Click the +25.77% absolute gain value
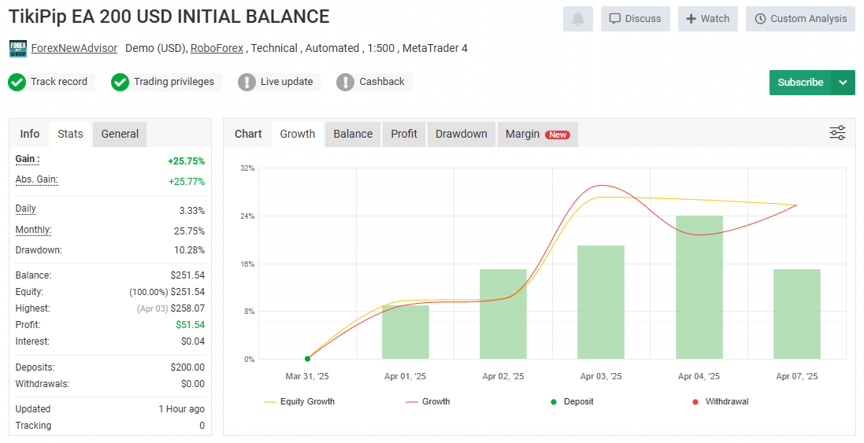 [x=186, y=182]
